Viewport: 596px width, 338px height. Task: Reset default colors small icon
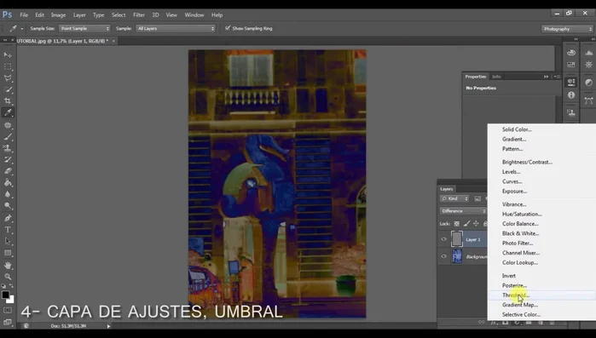click(x=3, y=286)
